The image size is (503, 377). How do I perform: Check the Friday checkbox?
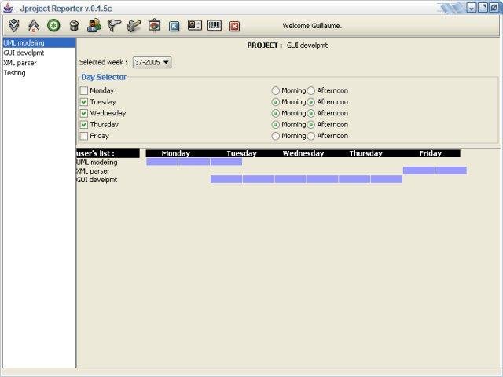point(84,136)
